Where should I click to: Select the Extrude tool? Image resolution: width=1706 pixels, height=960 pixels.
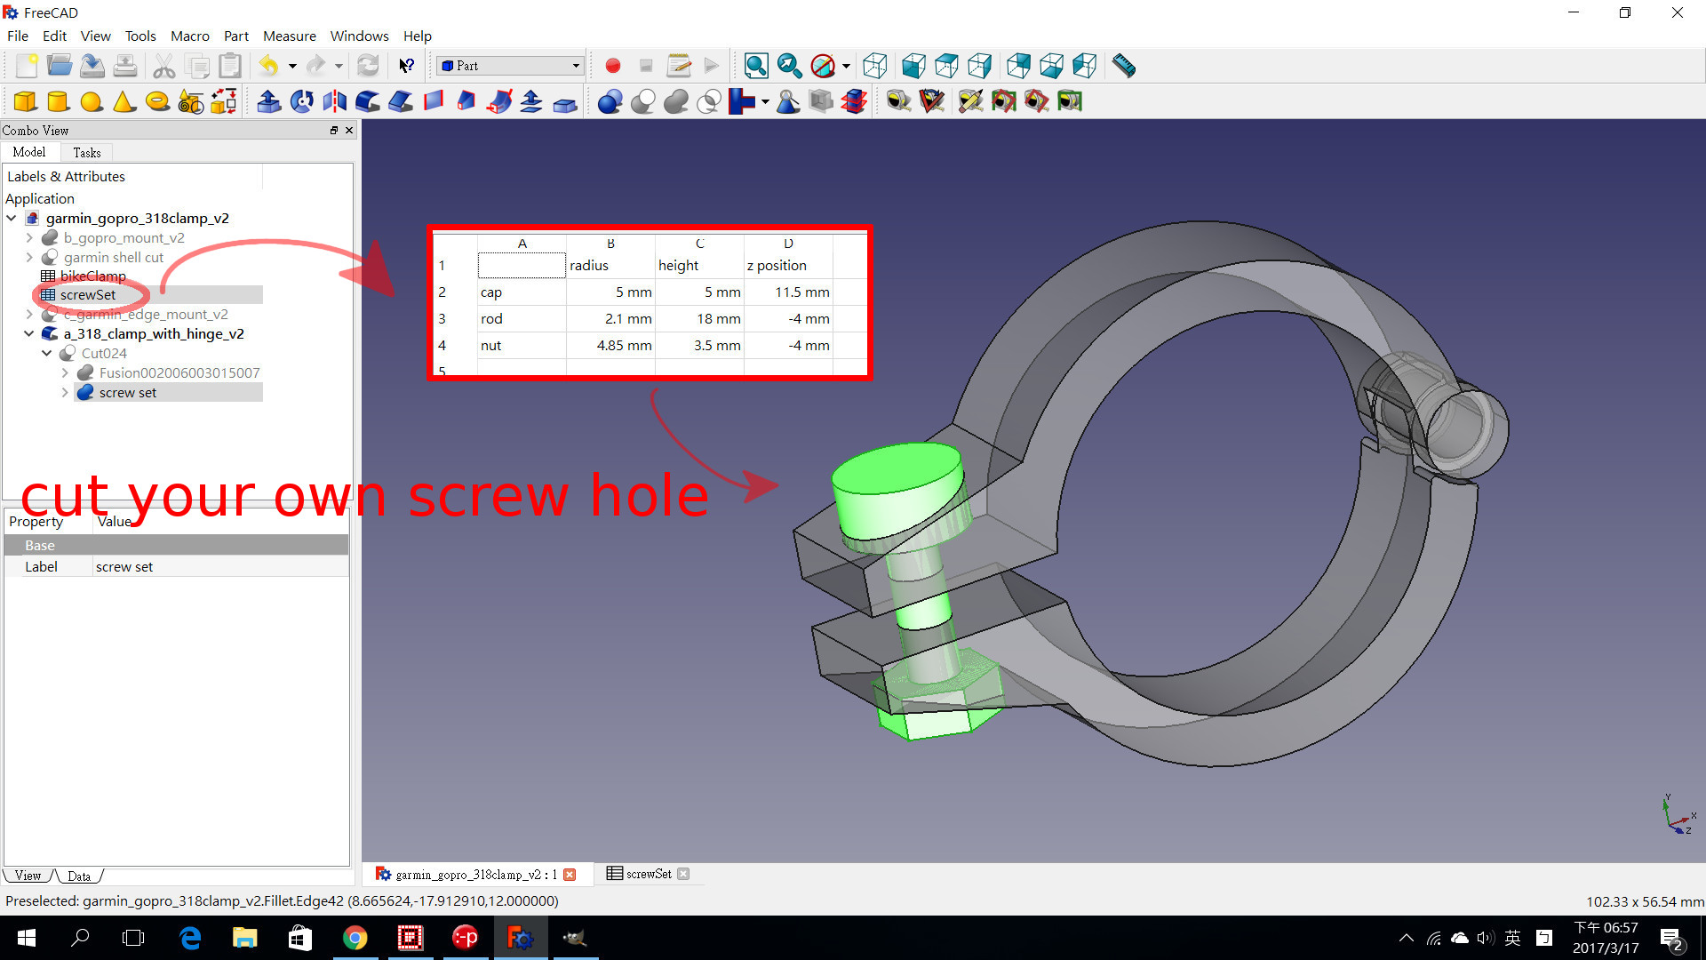pos(269,101)
